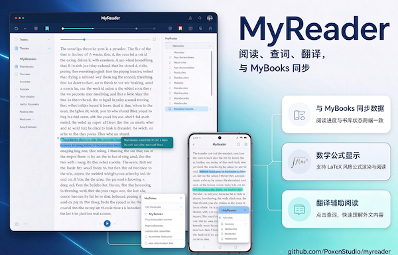This screenshot has height=255, width=398.
Task: Open the library columns icon in toolbar
Action: point(36,29)
